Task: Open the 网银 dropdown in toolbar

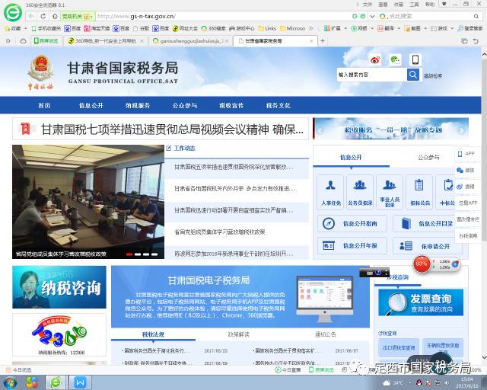Action: click(x=362, y=28)
